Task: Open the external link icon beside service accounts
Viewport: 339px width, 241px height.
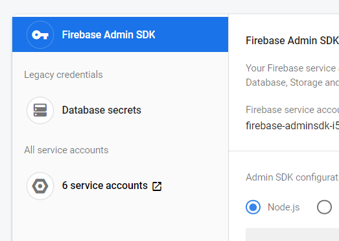Action: 157,186
